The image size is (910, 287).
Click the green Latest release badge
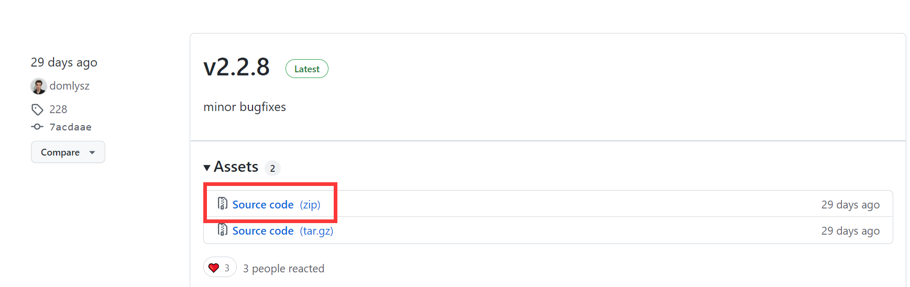307,69
